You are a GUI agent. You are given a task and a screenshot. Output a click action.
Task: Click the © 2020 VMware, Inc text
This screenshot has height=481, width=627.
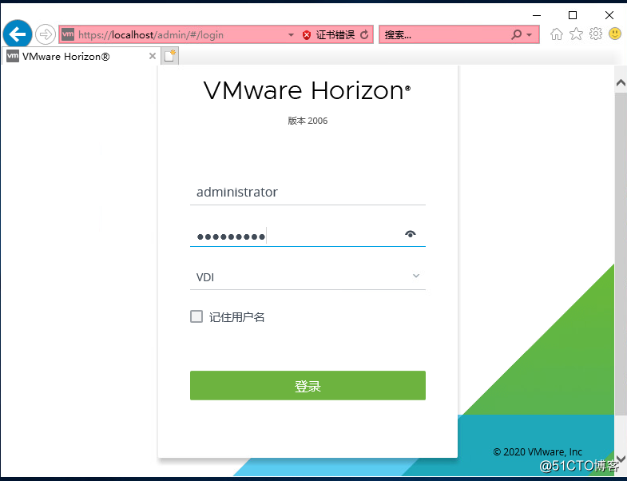click(x=538, y=451)
